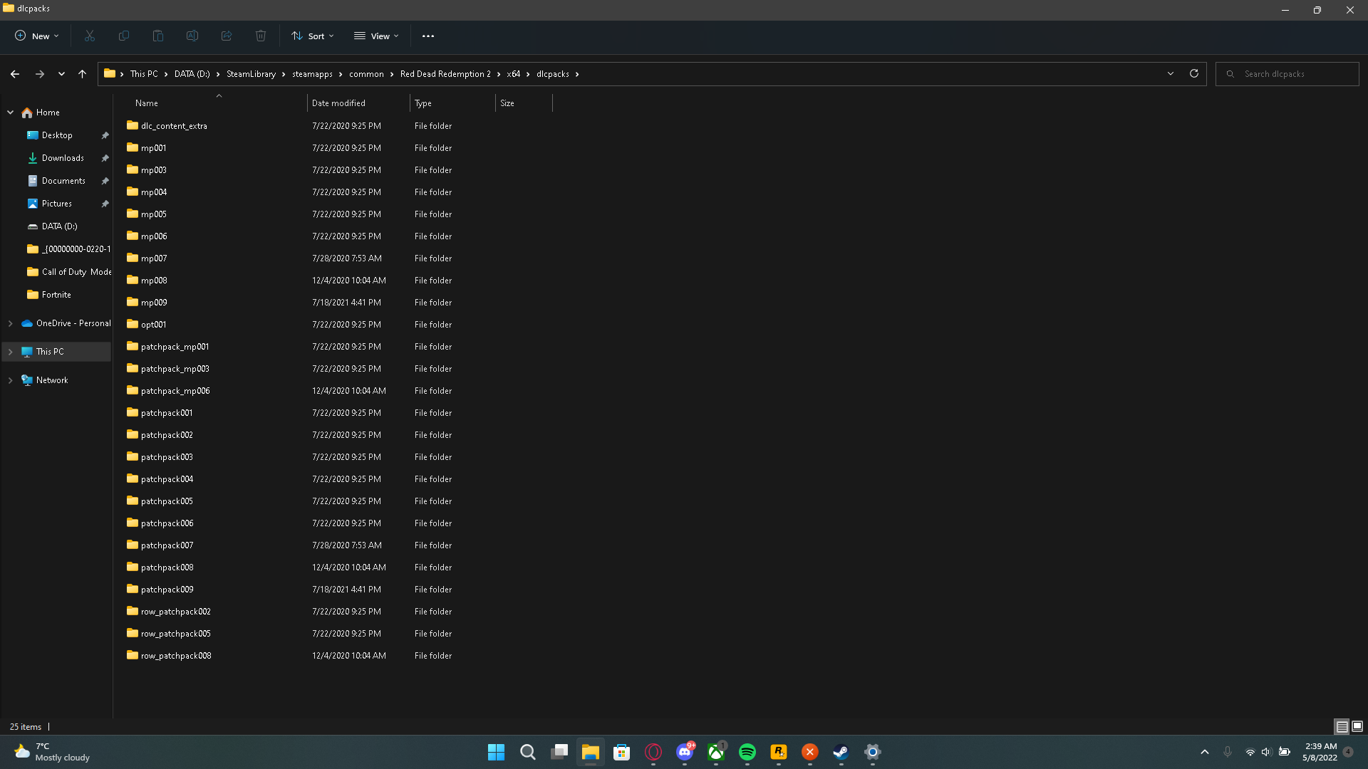Select the opt001 folder

pos(153,325)
